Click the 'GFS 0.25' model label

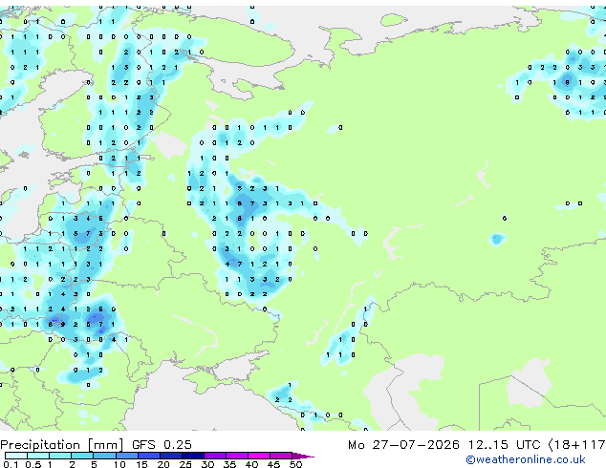coord(162,445)
